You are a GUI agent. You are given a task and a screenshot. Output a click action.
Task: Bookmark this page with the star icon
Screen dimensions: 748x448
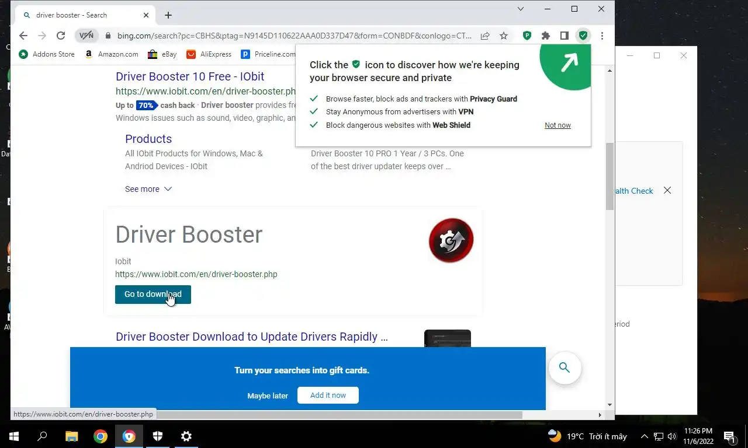point(504,36)
